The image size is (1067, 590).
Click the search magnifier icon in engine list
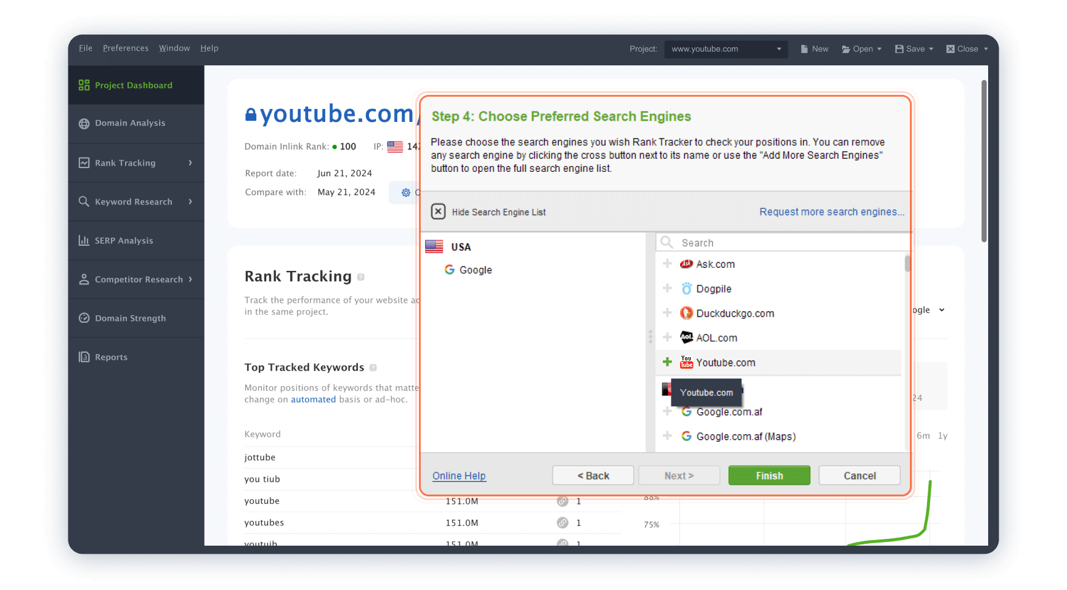tap(667, 243)
